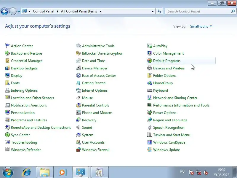Click the All Control Panel Items breadcrumb
The image size is (237, 178).
[79, 11]
